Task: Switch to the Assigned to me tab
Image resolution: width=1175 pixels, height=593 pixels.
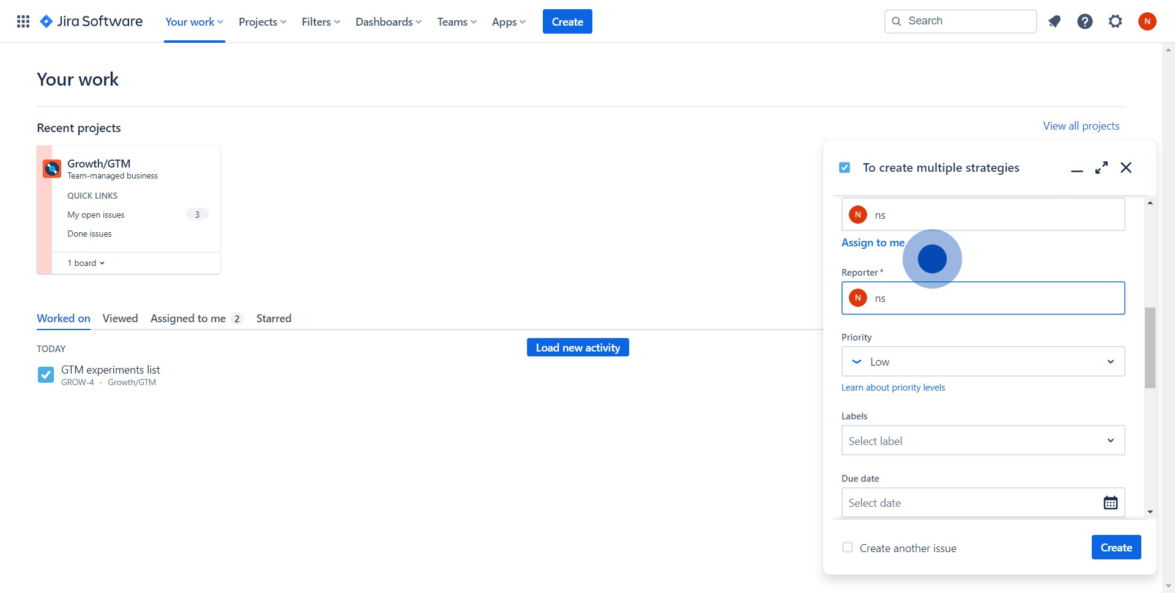Action: pyautogui.click(x=188, y=319)
